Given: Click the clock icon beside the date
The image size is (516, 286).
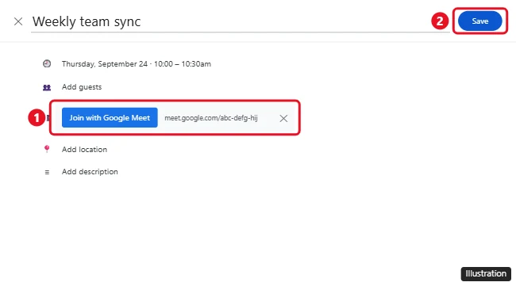Looking at the screenshot, I should tap(47, 63).
